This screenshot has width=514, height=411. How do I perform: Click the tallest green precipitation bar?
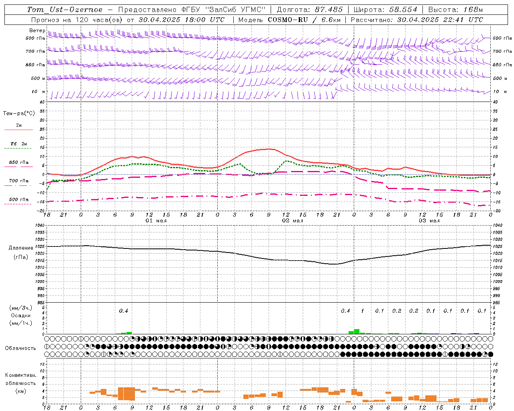click(x=357, y=332)
